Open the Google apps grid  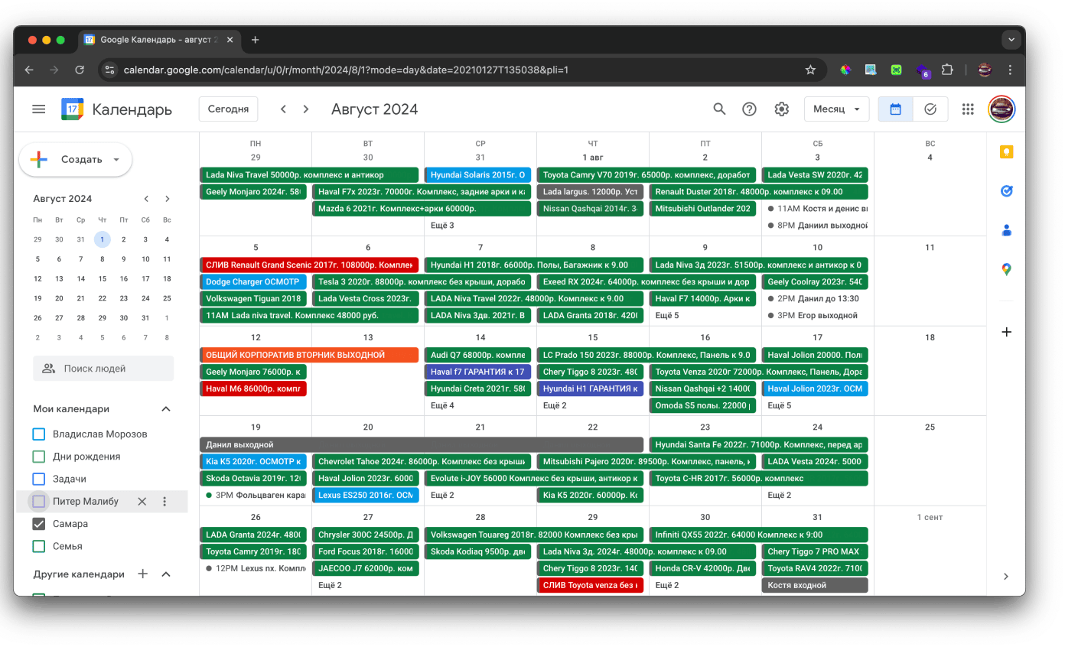click(x=968, y=109)
